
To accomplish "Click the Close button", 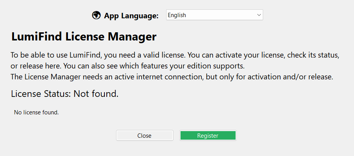I will (x=145, y=136).
